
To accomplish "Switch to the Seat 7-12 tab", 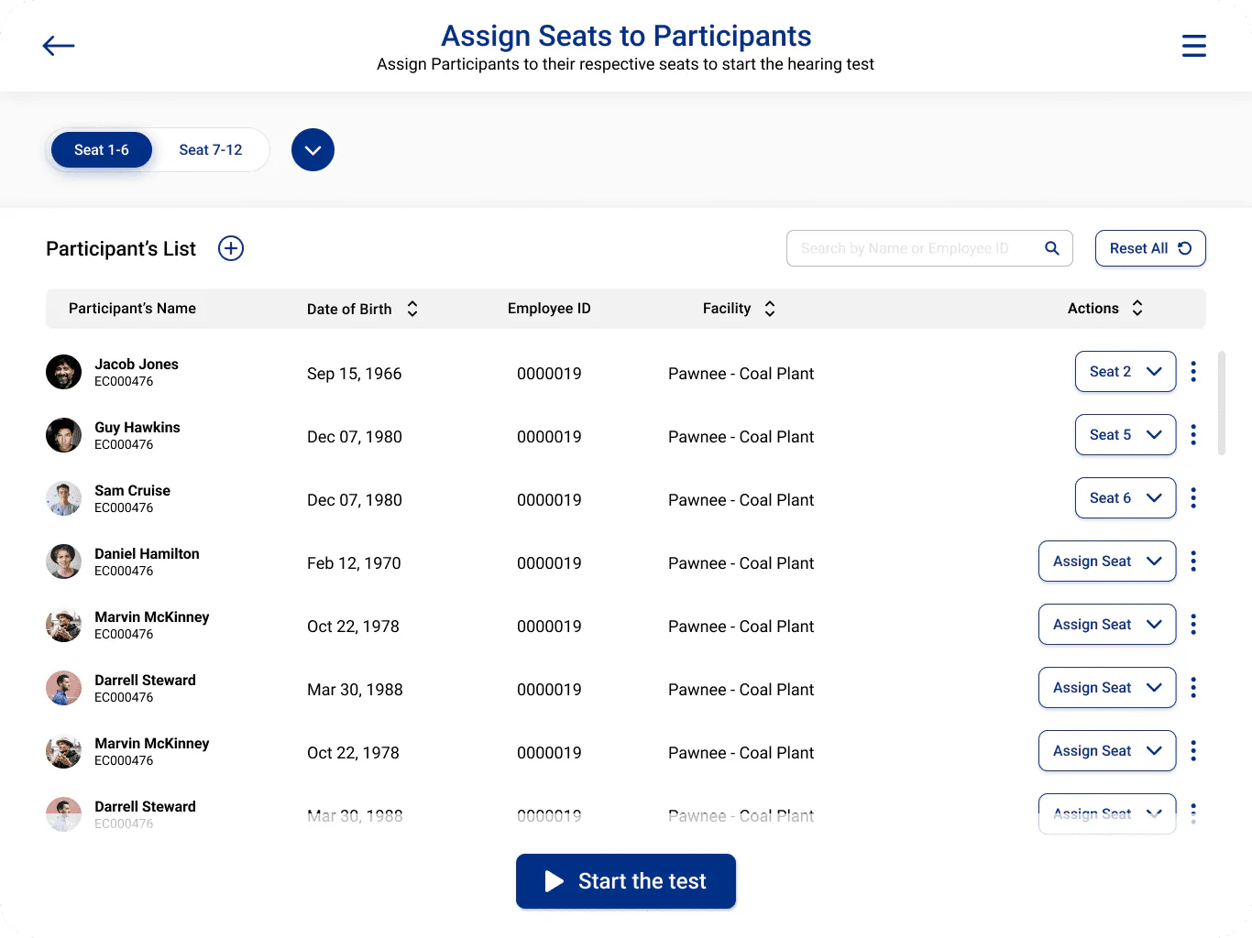I will pyautogui.click(x=211, y=150).
